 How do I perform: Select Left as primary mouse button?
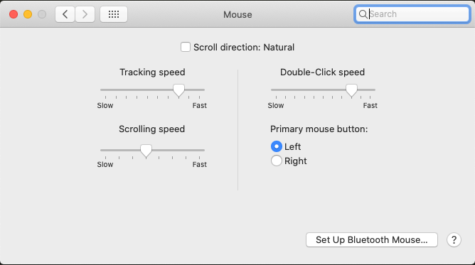click(x=277, y=146)
